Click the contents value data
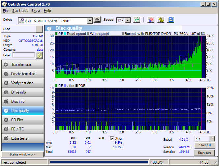Image resolution: width=219 pixels, height=166 pixels. point(40,50)
